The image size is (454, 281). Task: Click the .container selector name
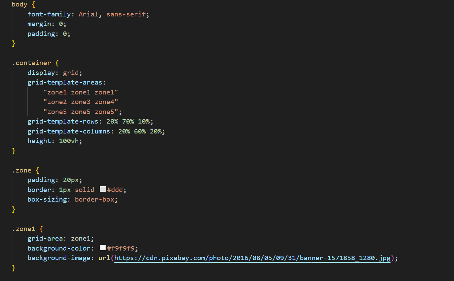31,63
